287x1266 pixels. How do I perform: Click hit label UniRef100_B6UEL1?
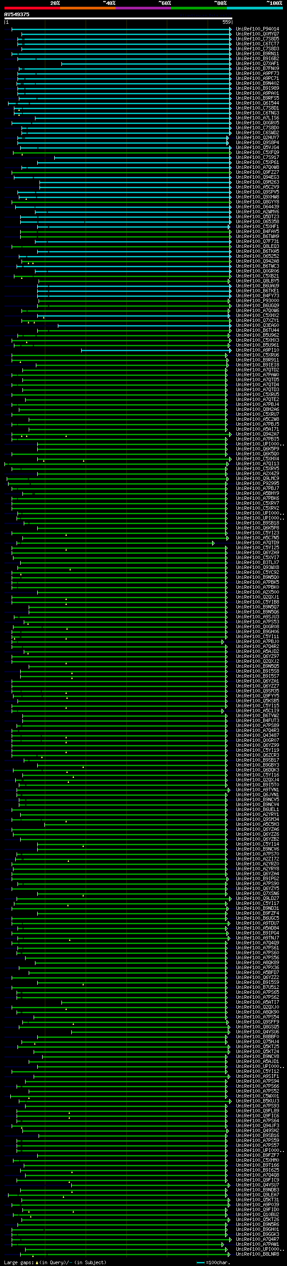[x=257, y=810]
